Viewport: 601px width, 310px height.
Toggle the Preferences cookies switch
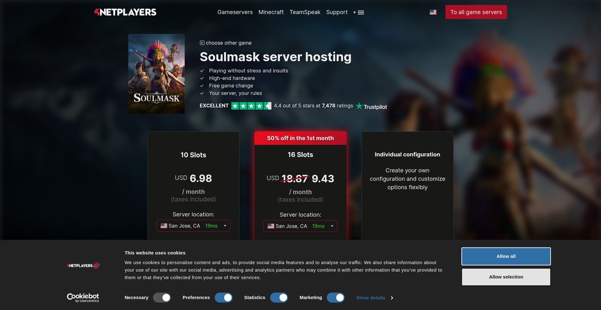[x=224, y=297]
